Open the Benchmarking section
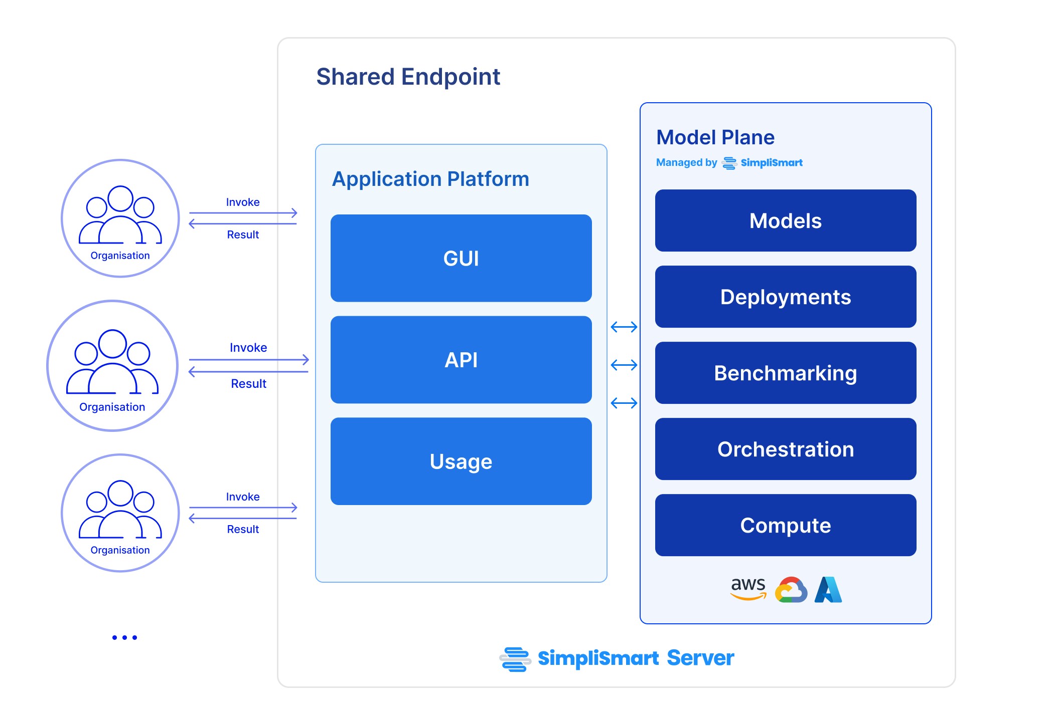This screenshot has width=1053, height=717. [x=785, y=373]
